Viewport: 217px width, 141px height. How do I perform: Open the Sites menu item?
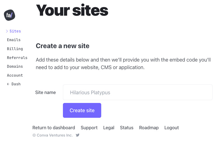15,31
